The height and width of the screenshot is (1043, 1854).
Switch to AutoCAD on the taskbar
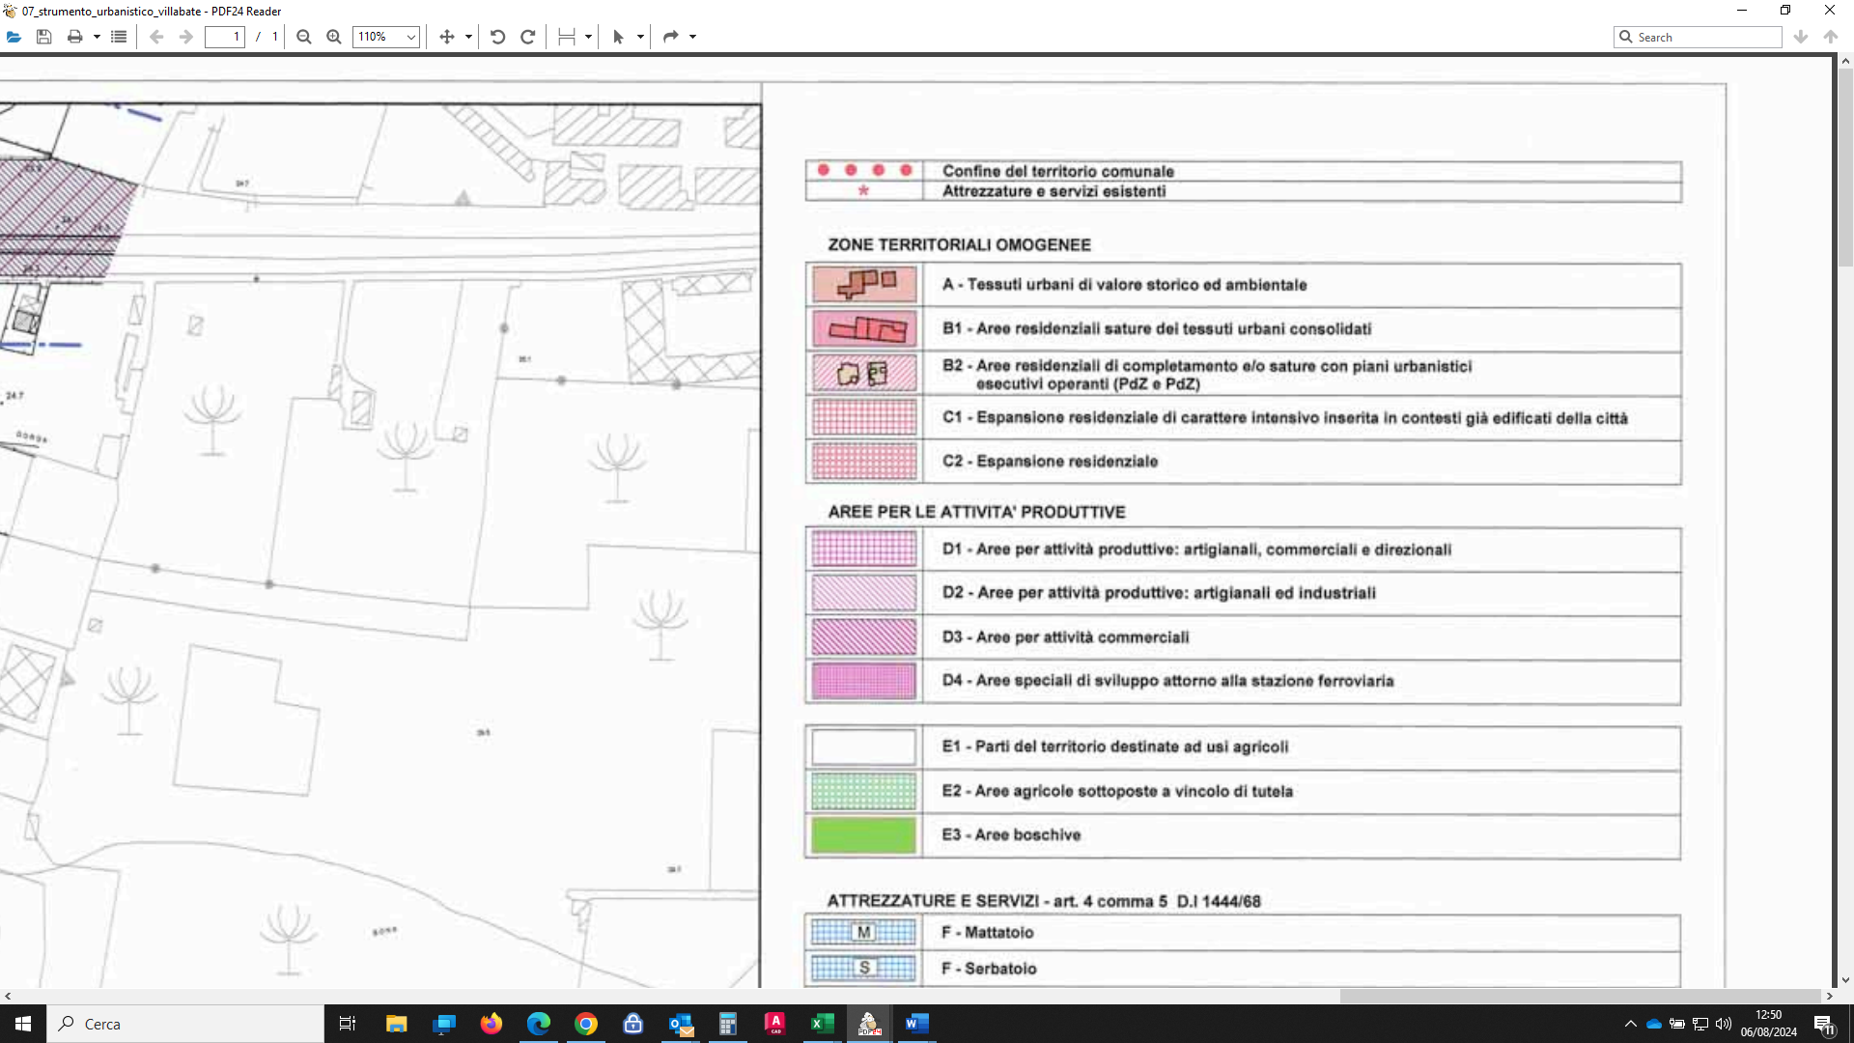[x=775, y=1024]
